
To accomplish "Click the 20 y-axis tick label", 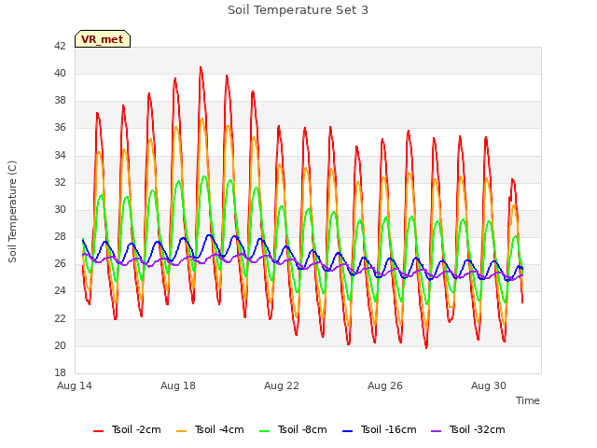I will (60, 345).
